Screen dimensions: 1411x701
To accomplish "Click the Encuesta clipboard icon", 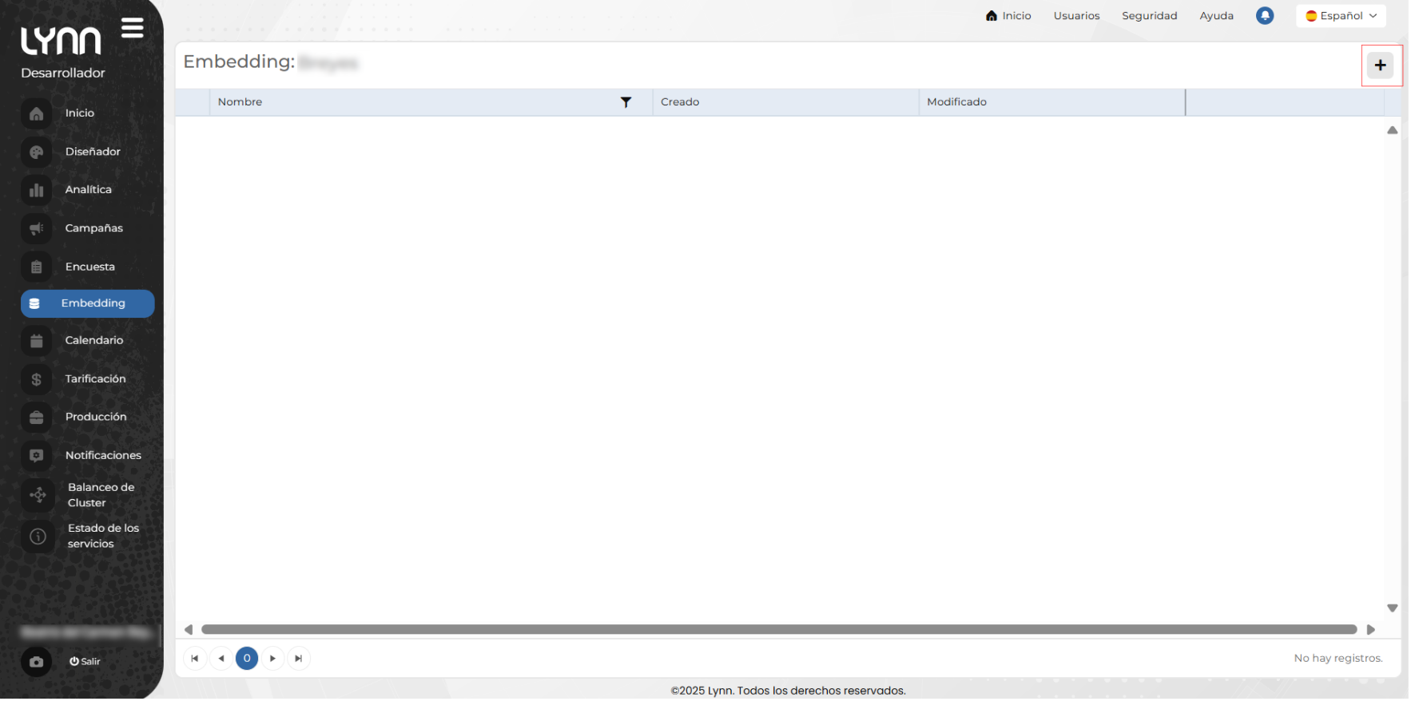I will (x=37, y=267).
